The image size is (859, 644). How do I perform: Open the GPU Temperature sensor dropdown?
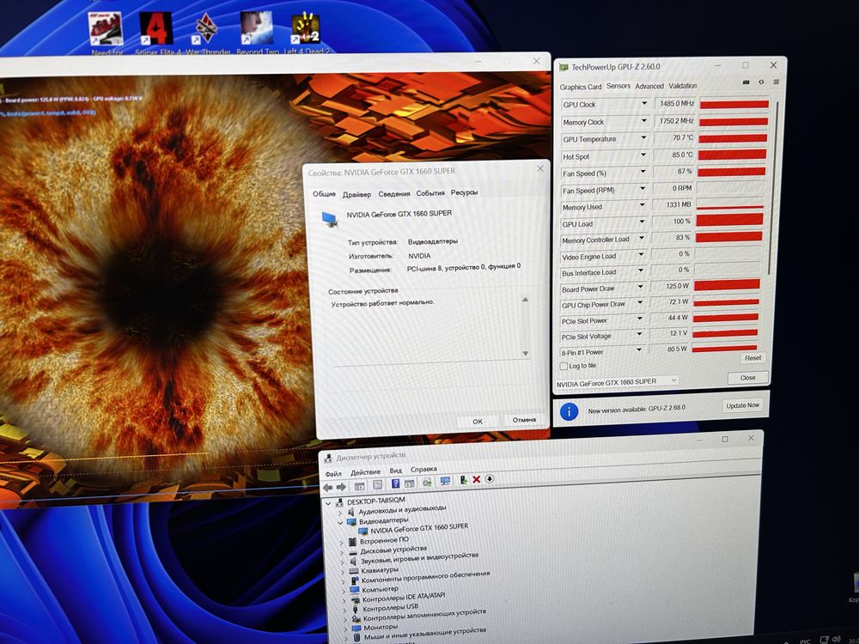[x=643, y=137]
